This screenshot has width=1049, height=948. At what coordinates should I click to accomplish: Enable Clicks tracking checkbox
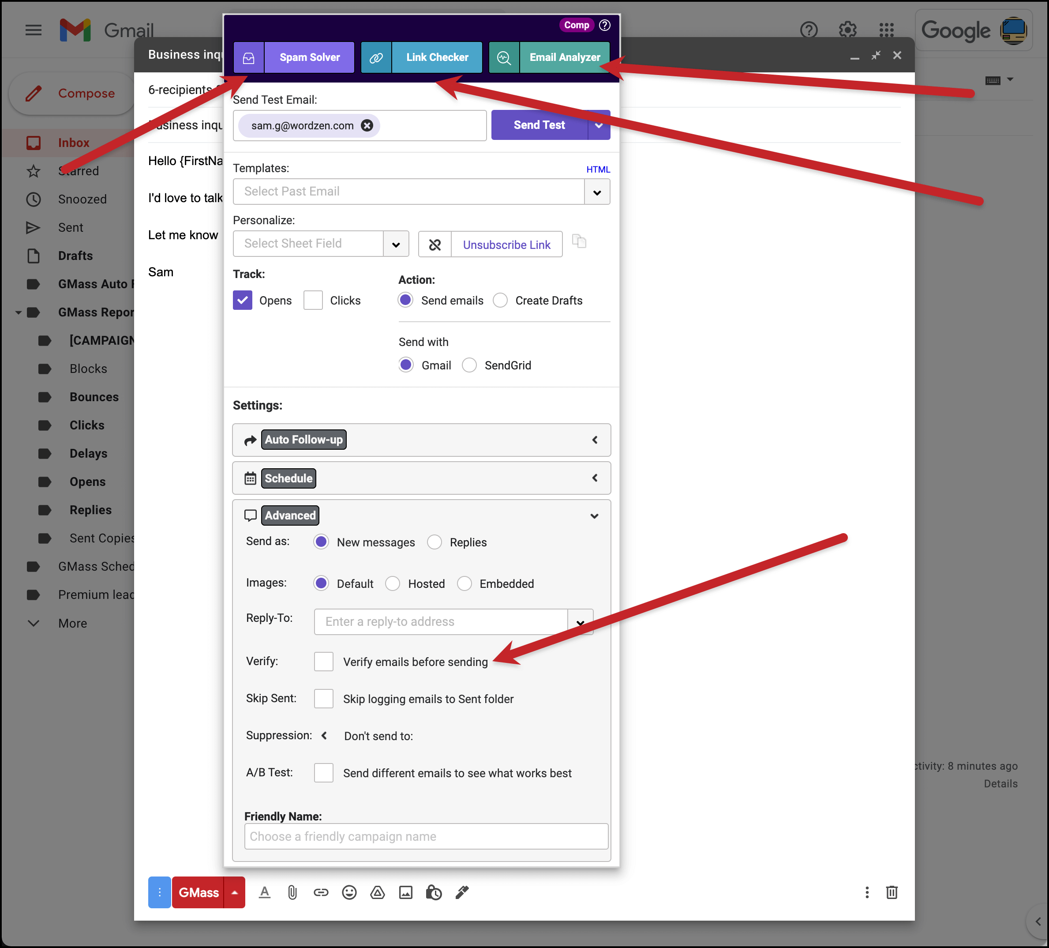coord(313,301)
